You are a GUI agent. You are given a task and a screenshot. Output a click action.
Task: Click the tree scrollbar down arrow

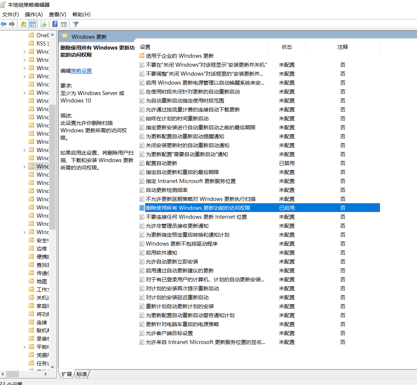52,367
